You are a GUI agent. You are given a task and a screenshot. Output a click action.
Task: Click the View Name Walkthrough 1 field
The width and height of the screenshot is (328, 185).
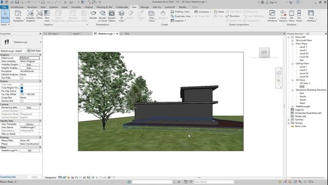(30, 127)
